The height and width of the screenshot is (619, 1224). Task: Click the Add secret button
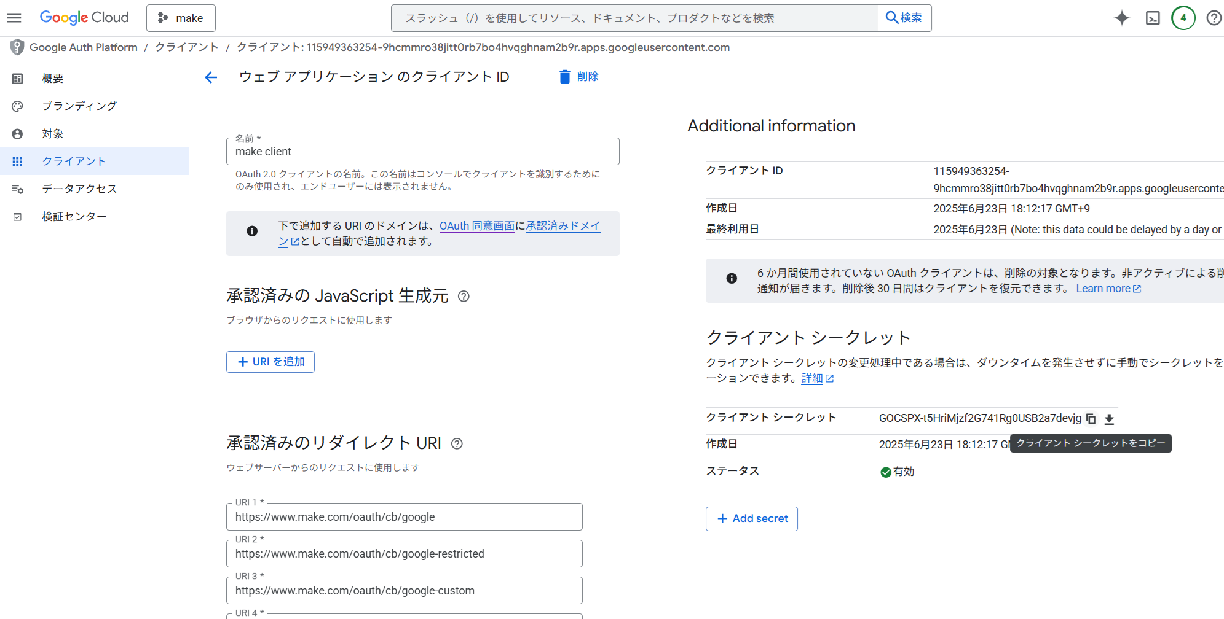752,519
